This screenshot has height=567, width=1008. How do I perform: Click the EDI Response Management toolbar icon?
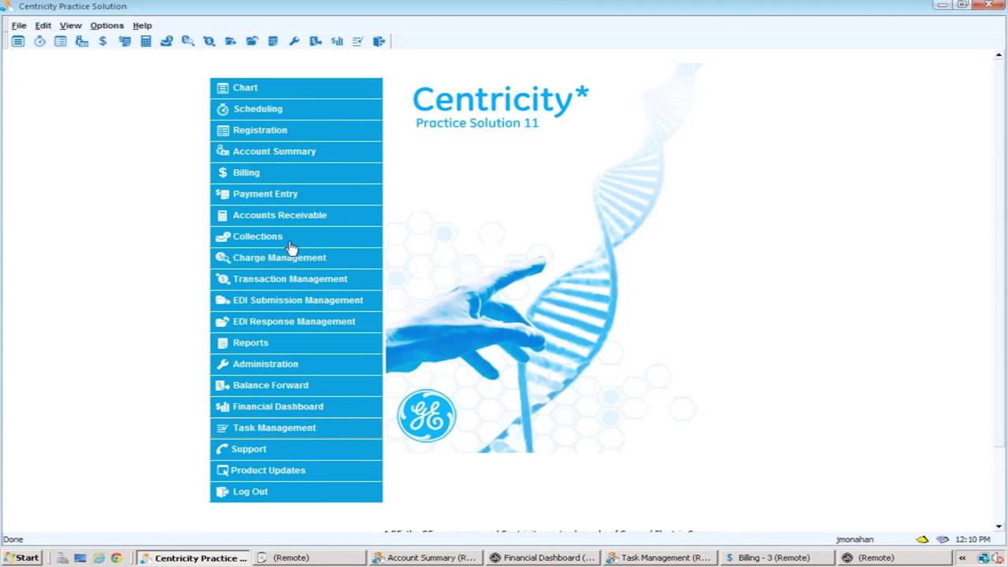tap(252, 41)
